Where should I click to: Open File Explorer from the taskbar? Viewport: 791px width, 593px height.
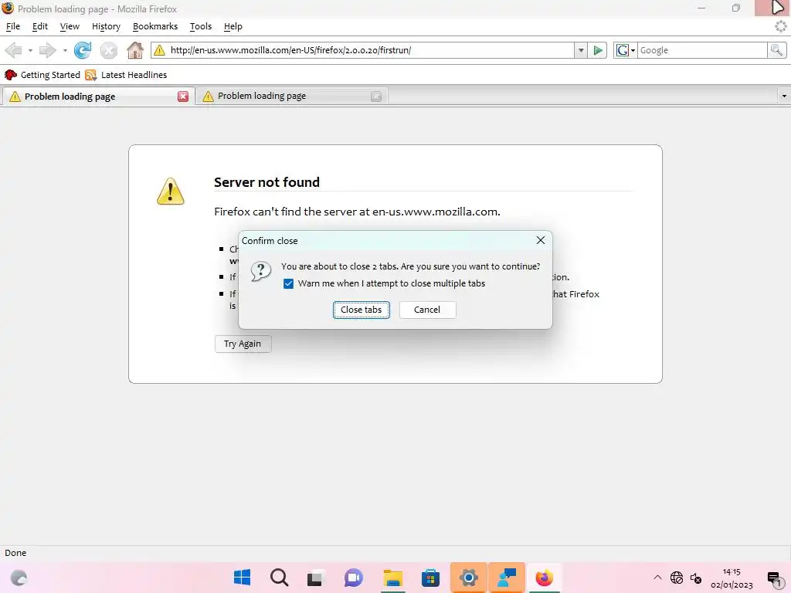[392, 578]
